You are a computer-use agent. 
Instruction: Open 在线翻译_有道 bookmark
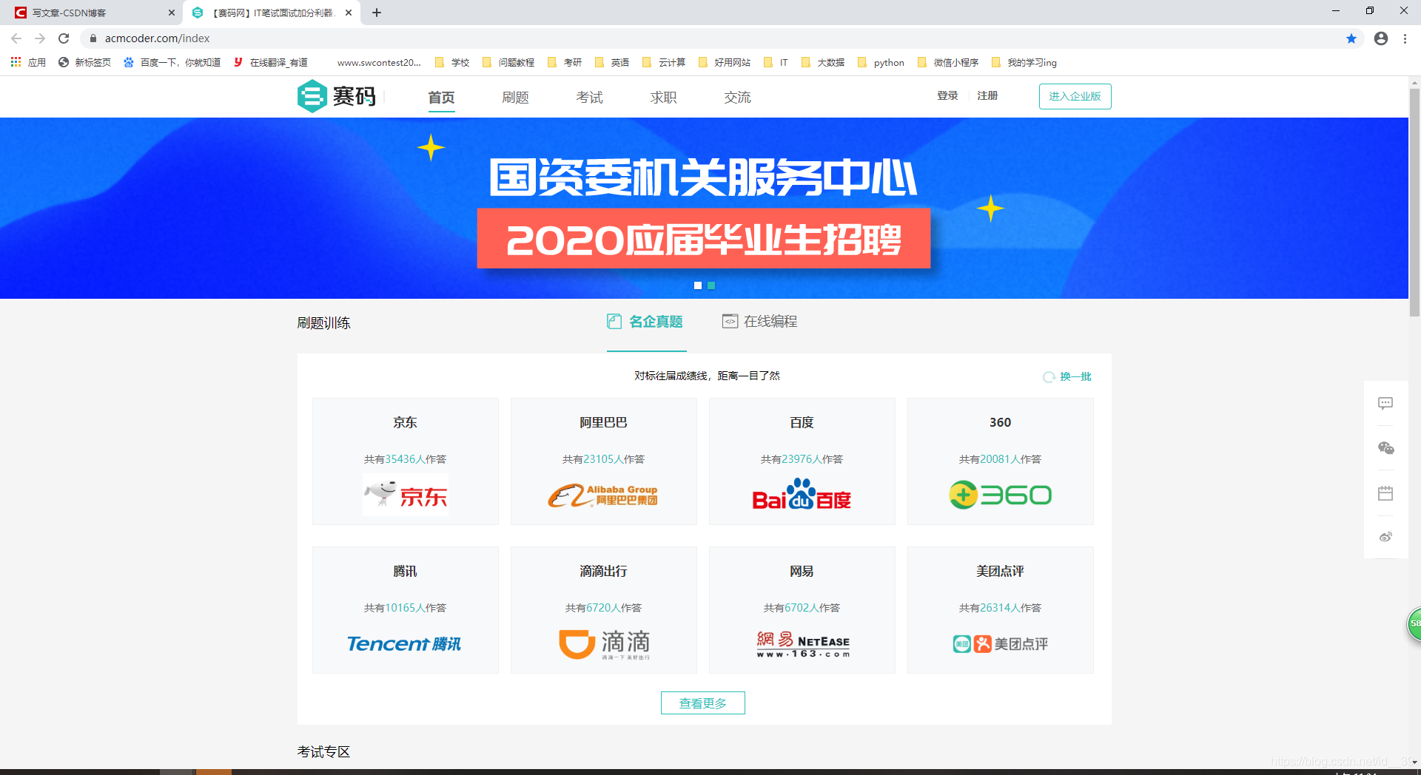(271, 62)
